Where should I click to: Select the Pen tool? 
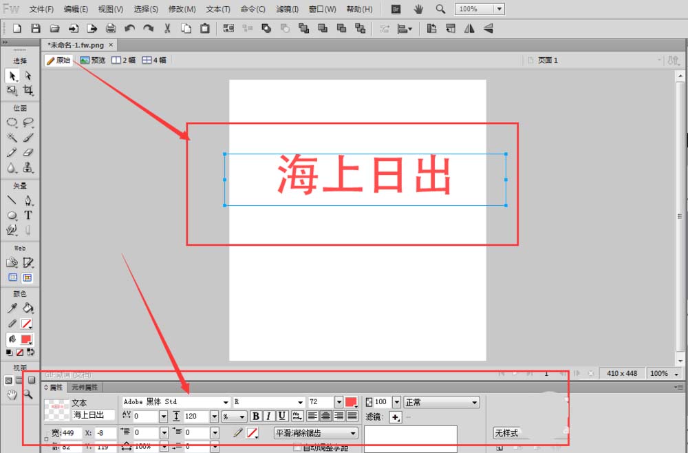(x=28, y=200)
